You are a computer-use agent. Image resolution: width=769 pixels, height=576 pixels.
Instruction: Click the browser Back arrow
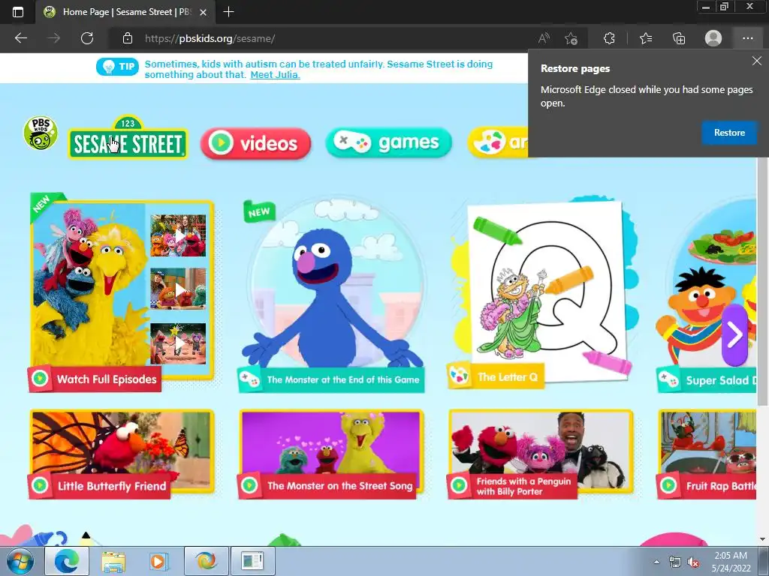[x=21, y=38]
